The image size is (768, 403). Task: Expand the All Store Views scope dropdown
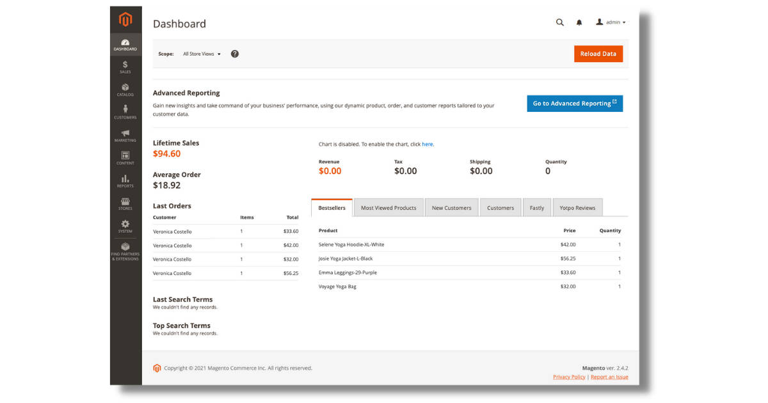coord(200,54)
